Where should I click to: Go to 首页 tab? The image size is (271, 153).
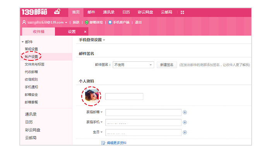pos(76,12)
